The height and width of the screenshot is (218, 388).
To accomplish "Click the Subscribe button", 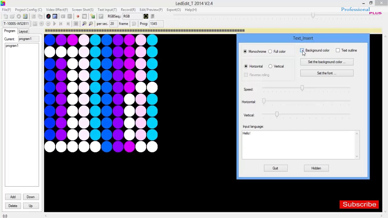I will click(359, 204).
